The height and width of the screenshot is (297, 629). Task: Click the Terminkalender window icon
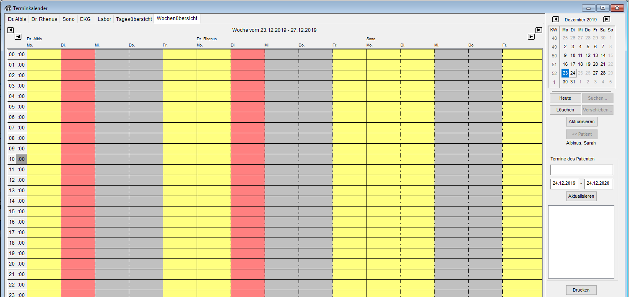tap(8, 8)
